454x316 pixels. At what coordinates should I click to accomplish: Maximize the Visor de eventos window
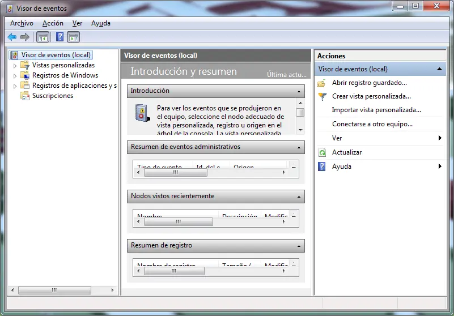tap(415, 6)
